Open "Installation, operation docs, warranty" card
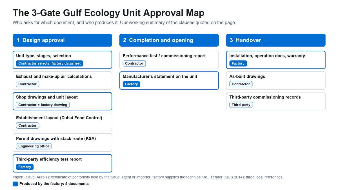The height and width of the screenshot is (190, 338). [x=276, y=60]
